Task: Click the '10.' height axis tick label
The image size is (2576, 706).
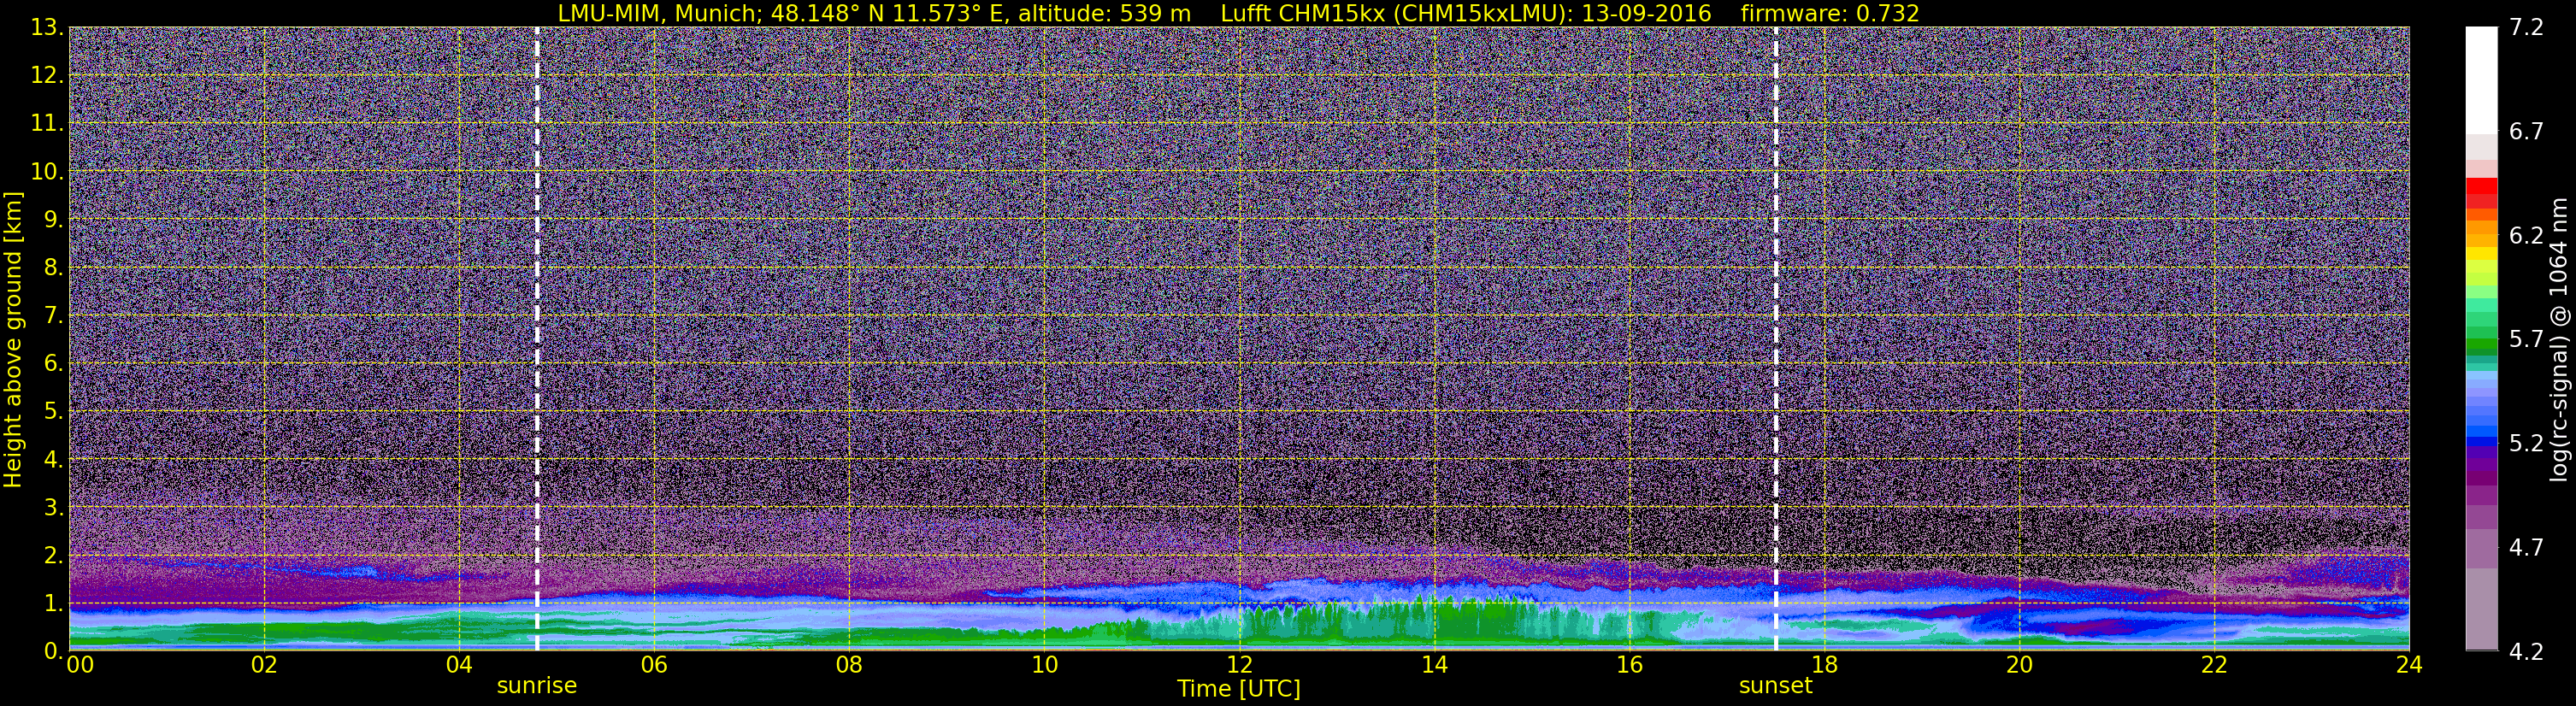Action: coord(47,171)
